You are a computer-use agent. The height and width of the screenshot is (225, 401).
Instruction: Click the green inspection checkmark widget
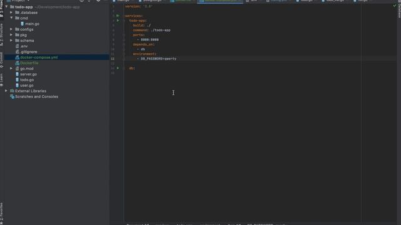[394, 6]
